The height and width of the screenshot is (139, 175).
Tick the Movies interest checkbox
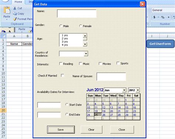[100, 64]
